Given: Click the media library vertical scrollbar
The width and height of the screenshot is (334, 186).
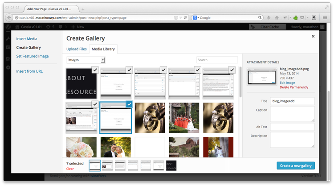Looking at the screenshot, I should click(241, 89).
